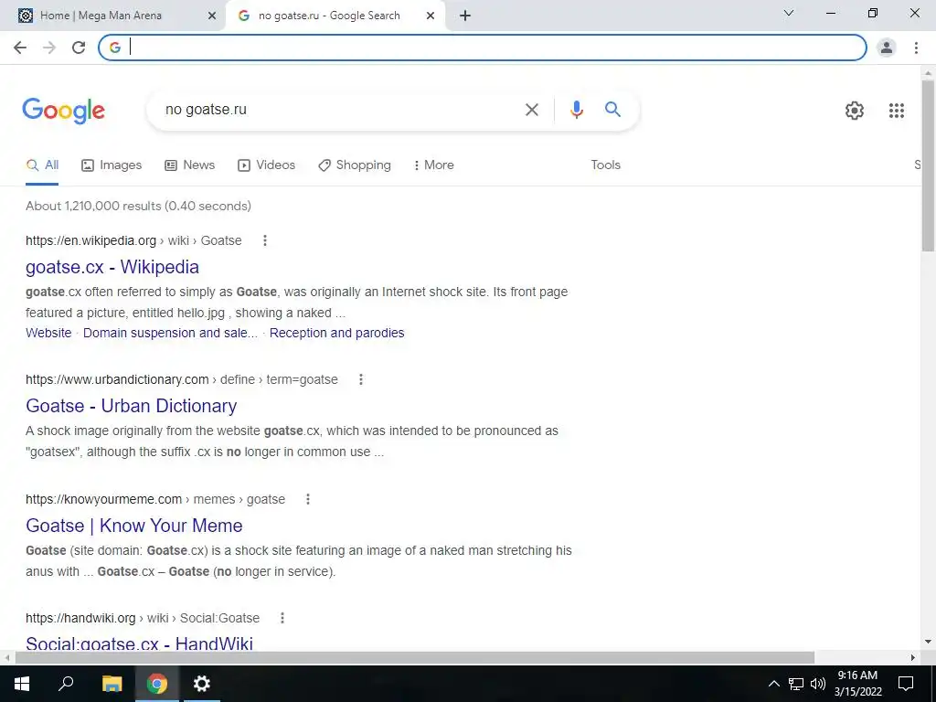Open volume tray icon
Viewport: 936px width, 702px height.
(x=818, y=684)
